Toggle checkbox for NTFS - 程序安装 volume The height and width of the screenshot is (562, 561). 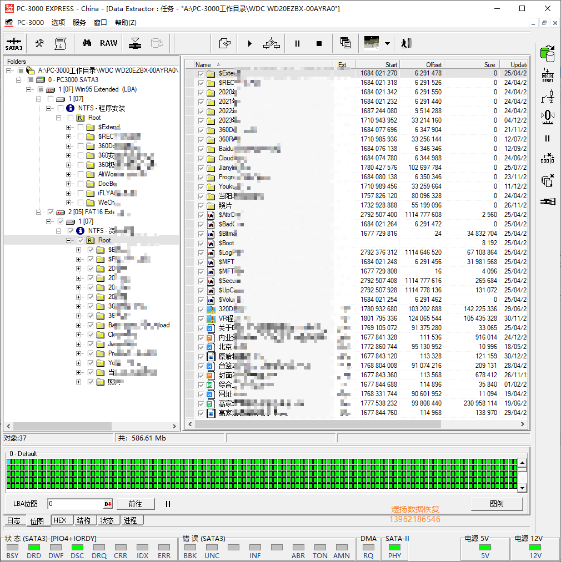coord(61,108)
